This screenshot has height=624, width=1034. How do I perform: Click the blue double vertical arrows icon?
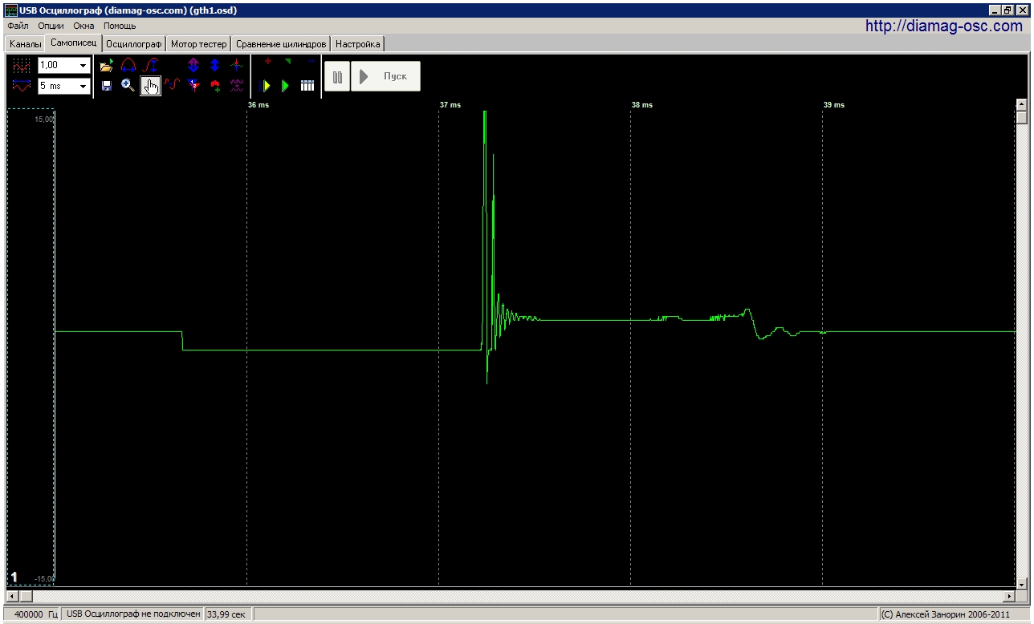tap(214, 66)
